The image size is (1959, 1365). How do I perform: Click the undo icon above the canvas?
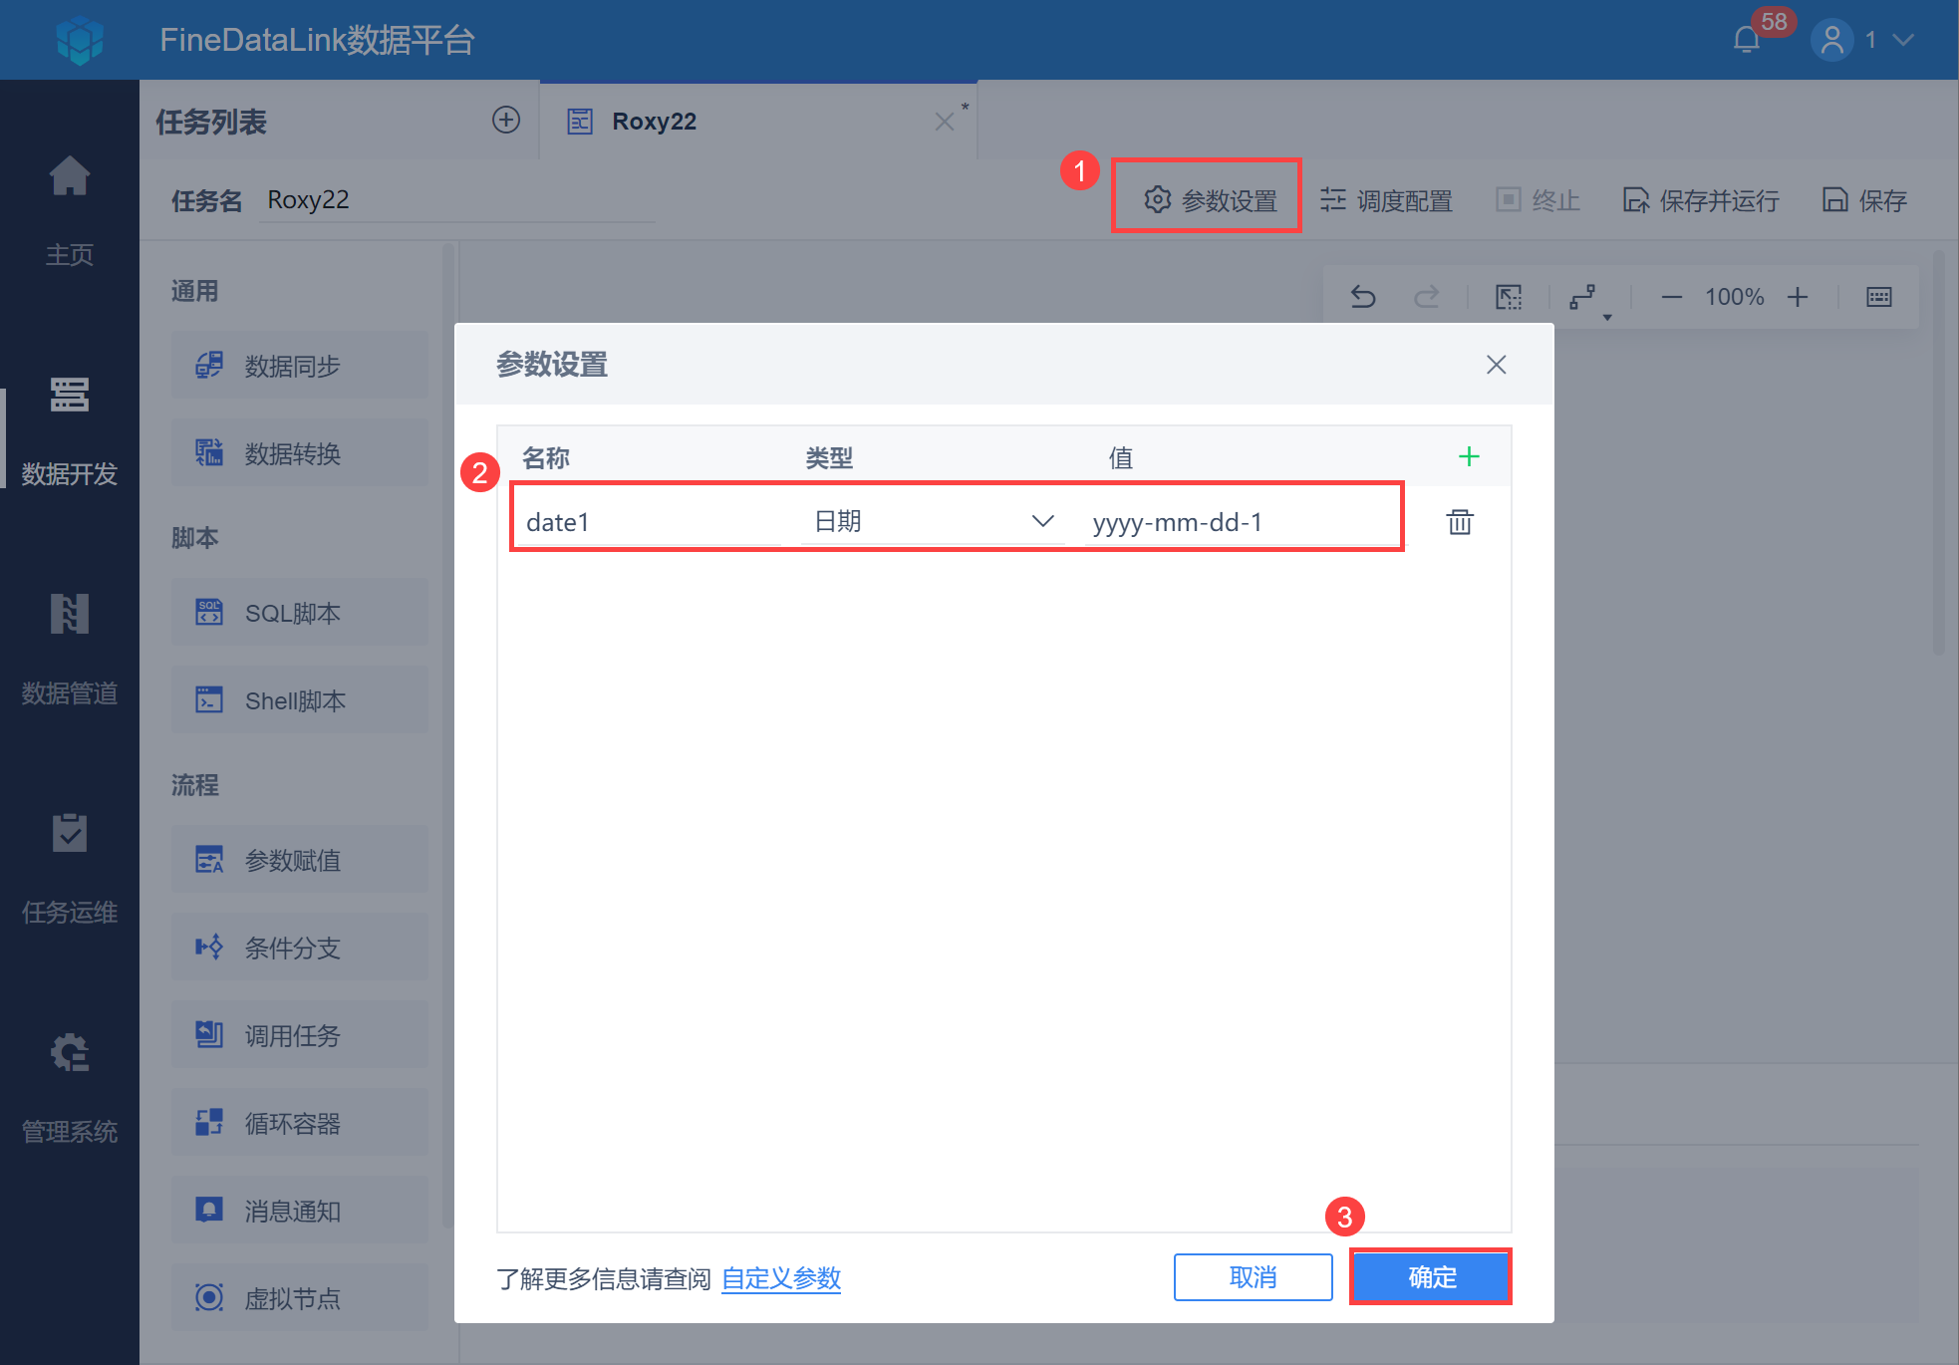coord(1363,296)
